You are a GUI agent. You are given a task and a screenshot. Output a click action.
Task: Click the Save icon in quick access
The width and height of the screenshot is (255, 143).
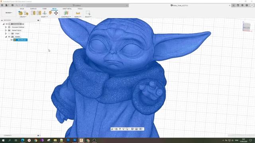point(12,5)
